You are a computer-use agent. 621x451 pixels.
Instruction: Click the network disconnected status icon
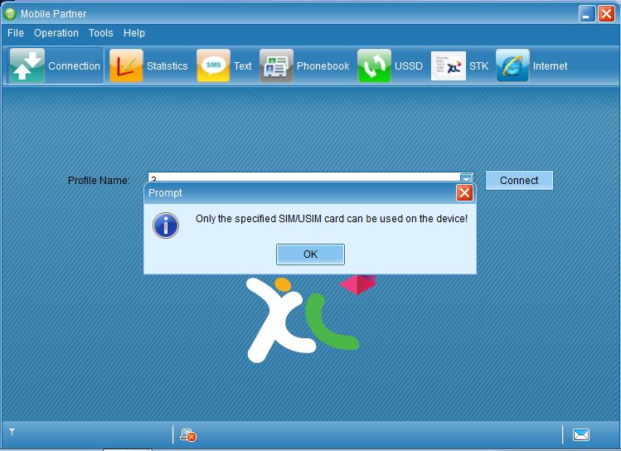(x=188, y=434)
